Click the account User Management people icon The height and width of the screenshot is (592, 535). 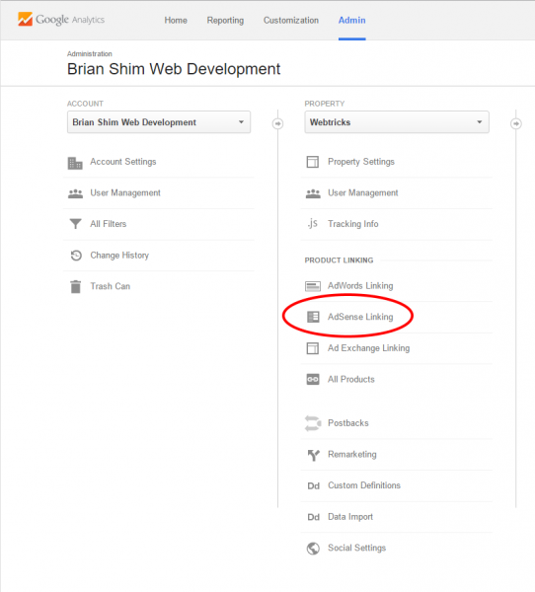[75, 193]
